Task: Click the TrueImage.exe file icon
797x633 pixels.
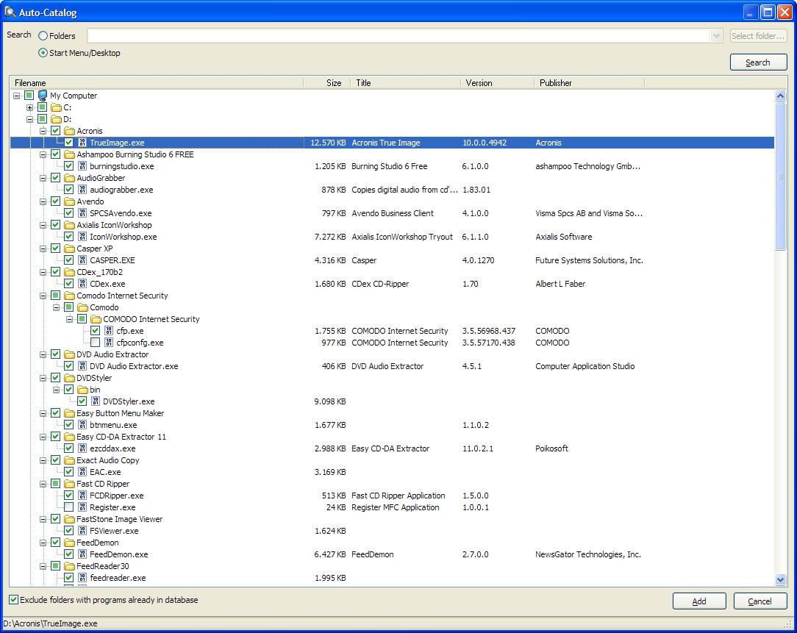Action: coord(82,143)
